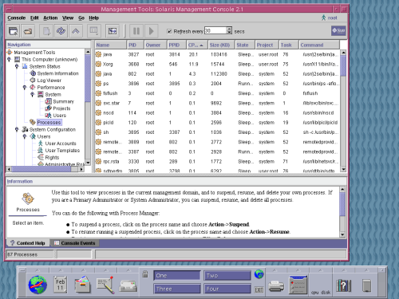Screen dimensions: 399x299
Task: Select Rights in navigation tree
Action: click(52, 157)
